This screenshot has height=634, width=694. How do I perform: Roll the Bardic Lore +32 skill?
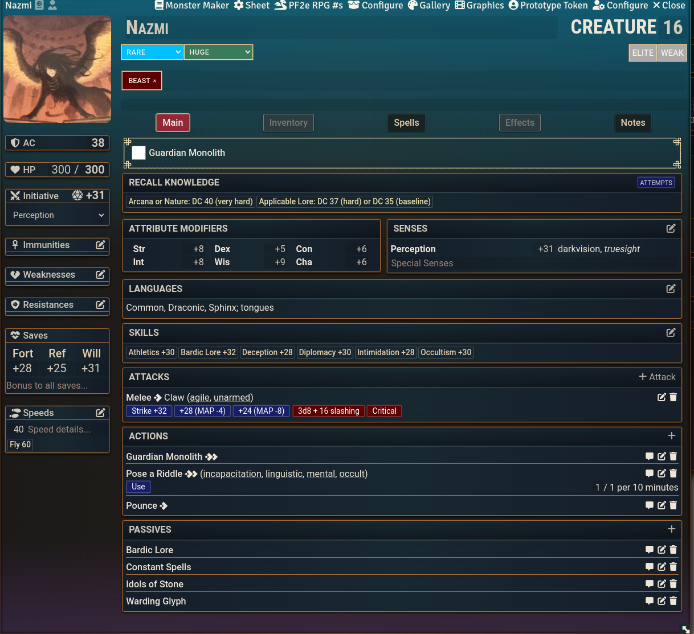point(208,352)
